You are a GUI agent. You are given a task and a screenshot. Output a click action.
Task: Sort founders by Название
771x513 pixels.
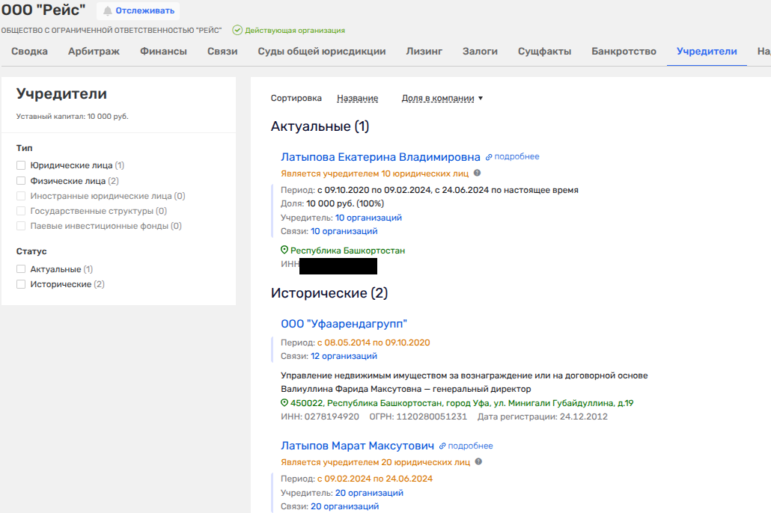(x=357, y=99)
